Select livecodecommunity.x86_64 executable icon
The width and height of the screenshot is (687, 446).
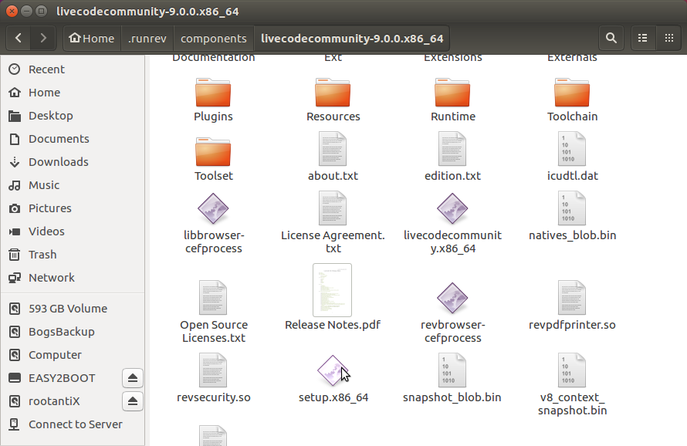pyautogui.click(x=452, y=208)
